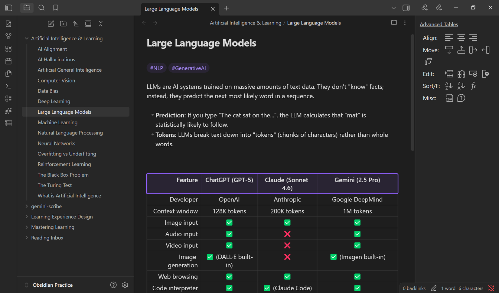Click the note's vertical scrollbar
Screen dimensions: 499x293
pyautogui.click(x=412, y=92)
